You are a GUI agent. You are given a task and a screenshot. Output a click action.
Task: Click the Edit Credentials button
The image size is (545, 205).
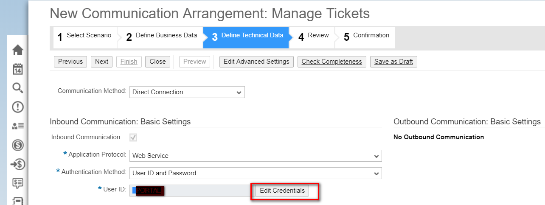coord(282,191)
